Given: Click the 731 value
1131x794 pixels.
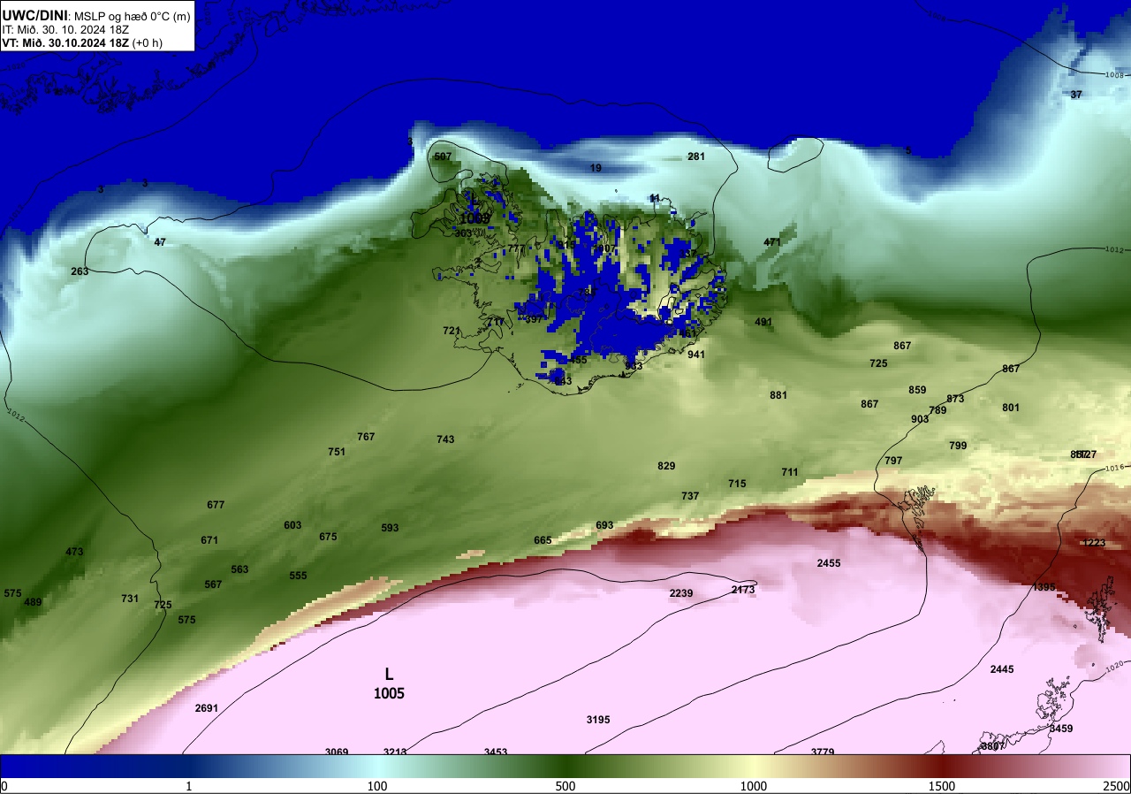Looking at the screenshot, I should 130,599.
